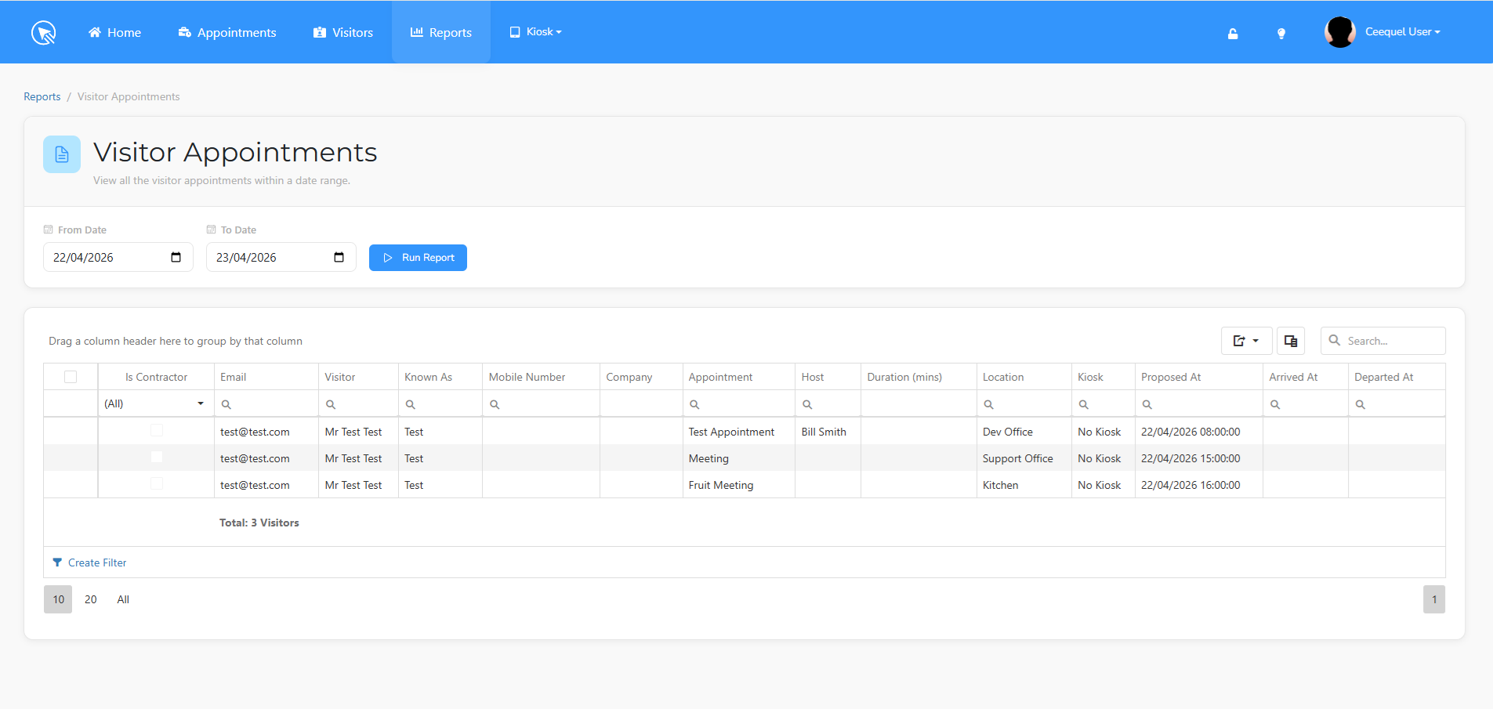Click Appointment filter search icon
Viewport: 1493px width, 709px height.
[x=694, y=404]
